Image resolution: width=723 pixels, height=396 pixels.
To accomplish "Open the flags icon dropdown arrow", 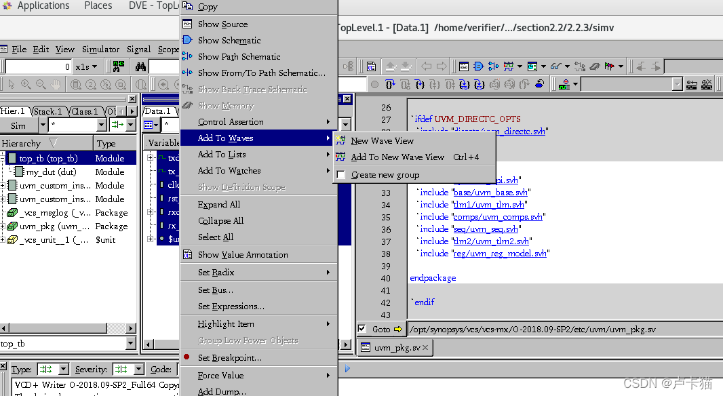I will (x=621, y=66).
